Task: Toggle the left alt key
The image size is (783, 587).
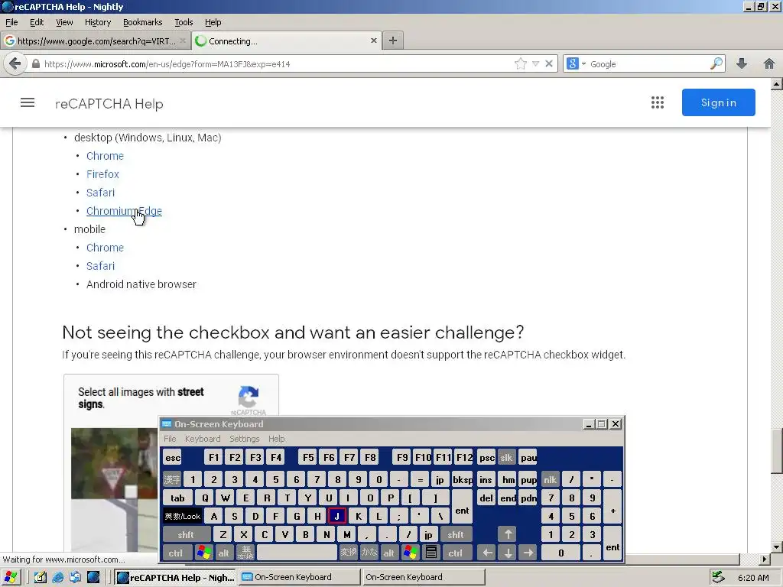Action: (x=223, y=553)
